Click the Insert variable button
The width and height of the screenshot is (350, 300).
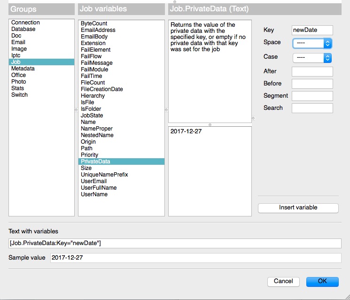(x=298, y=208)
